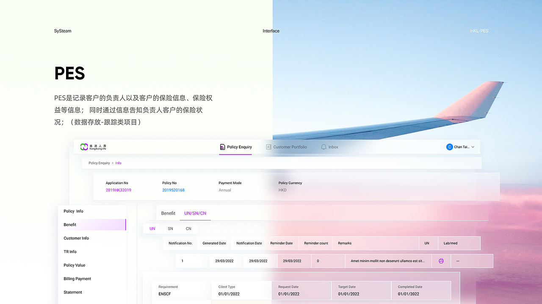Select Benefit in sidebar
Viewport: 542px width, 304px height.
(x=92, y=225)
